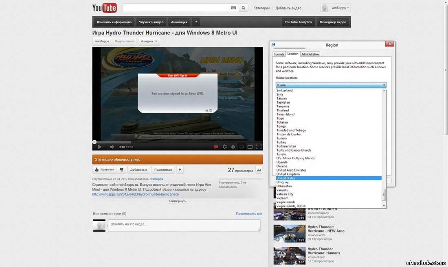Enter fullscreen video mode
Image resolution: width=448 pixels, height=267 pixels.
pyautogui.click(x=259, y=147)
